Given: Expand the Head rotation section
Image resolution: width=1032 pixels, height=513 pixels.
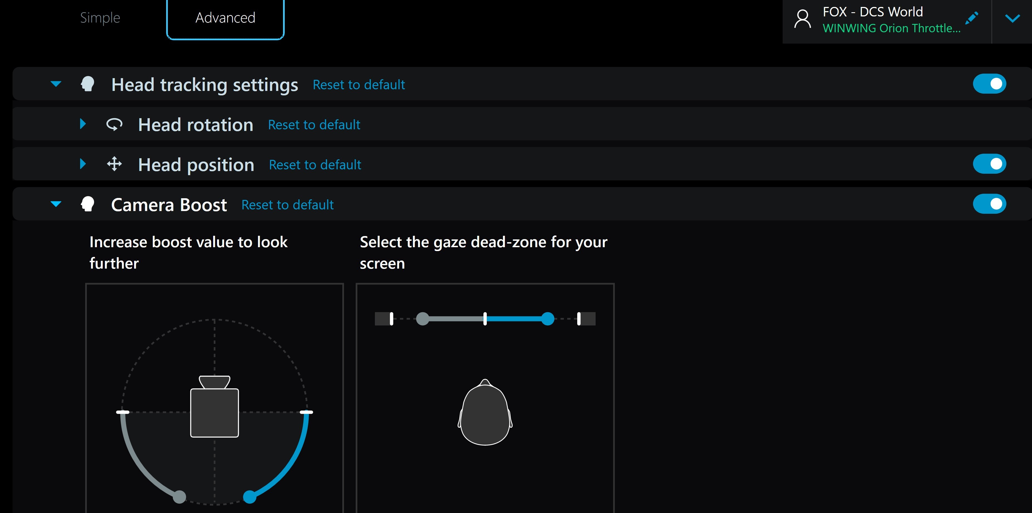Looking at the screenshot, I should [83, 124].
